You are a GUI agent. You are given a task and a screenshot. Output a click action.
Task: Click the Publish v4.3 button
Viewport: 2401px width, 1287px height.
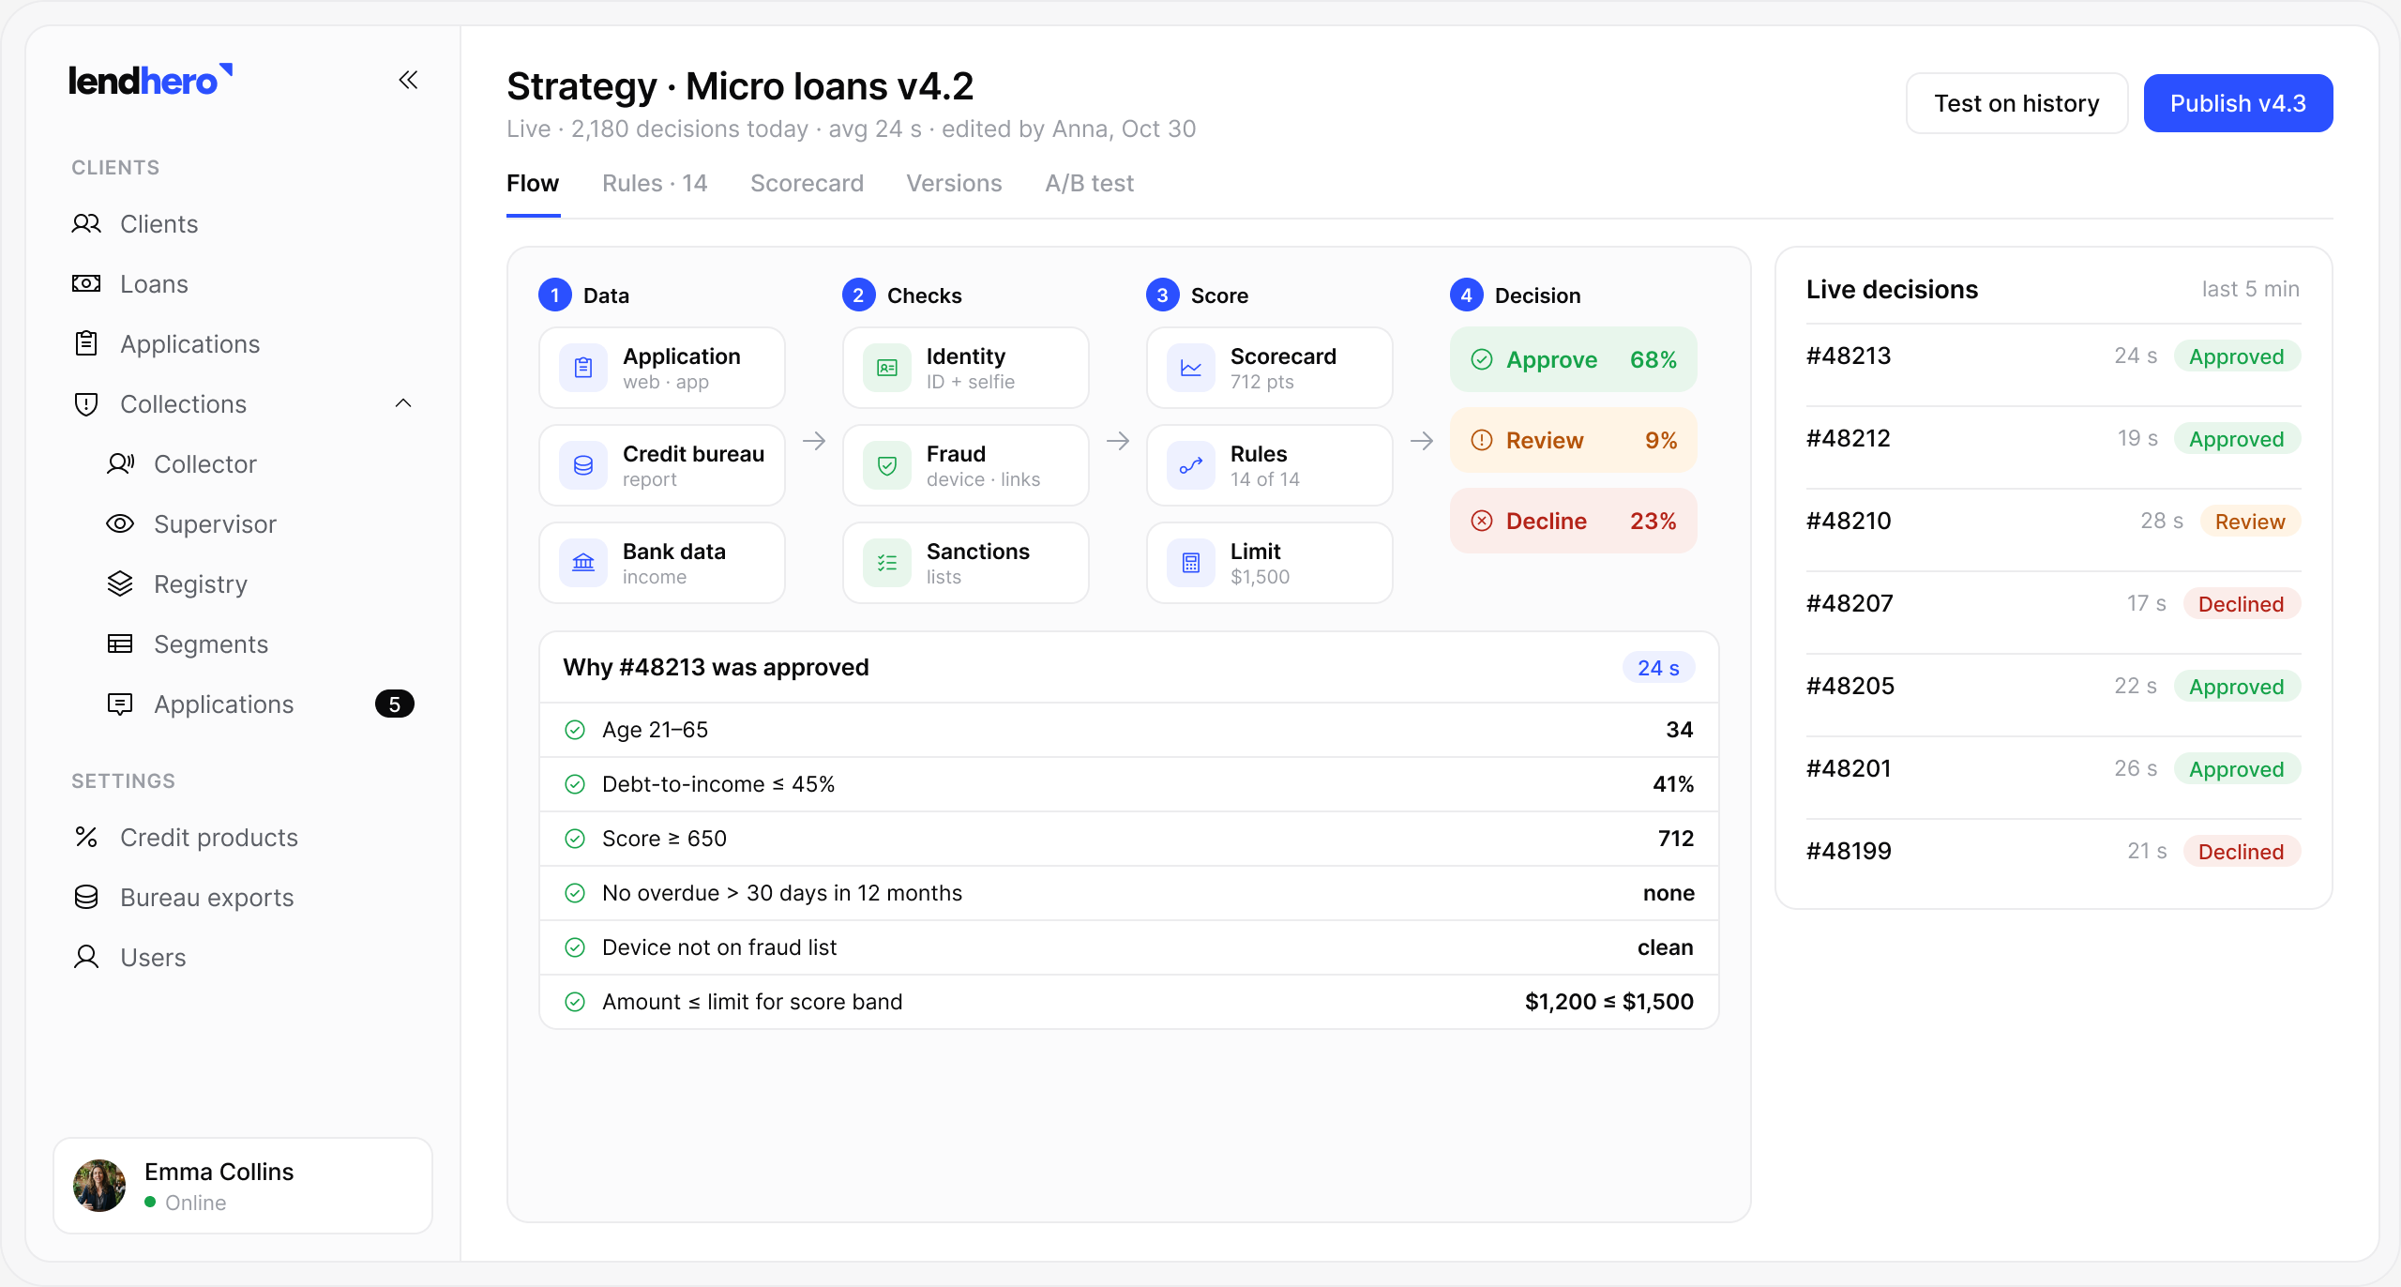click(2238, 103)
